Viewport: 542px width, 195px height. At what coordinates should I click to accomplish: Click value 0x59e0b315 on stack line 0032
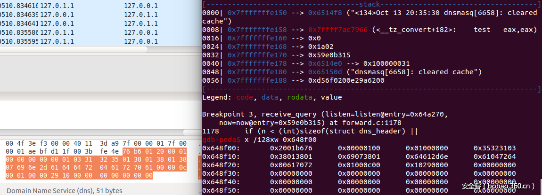point(329,55)
